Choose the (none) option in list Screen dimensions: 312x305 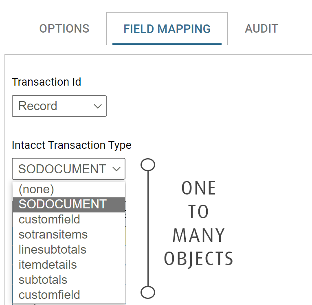pyautogui.click(x=69, y=190)
